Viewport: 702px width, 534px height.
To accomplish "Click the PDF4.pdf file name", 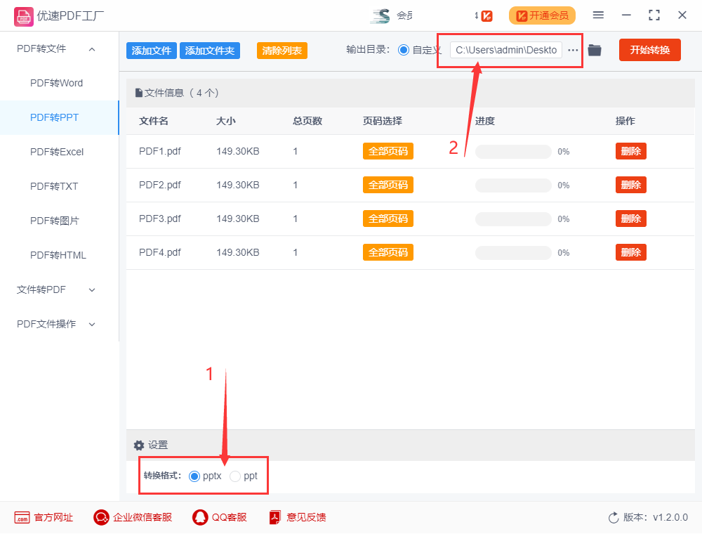I will click(160, 253).
